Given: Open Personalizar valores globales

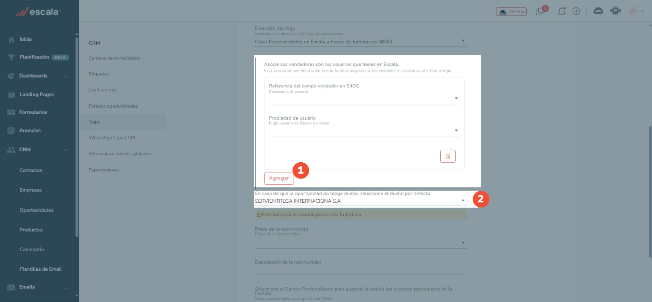Looking at the screenshot, I should pyautogui.click(x=120, y=154).
